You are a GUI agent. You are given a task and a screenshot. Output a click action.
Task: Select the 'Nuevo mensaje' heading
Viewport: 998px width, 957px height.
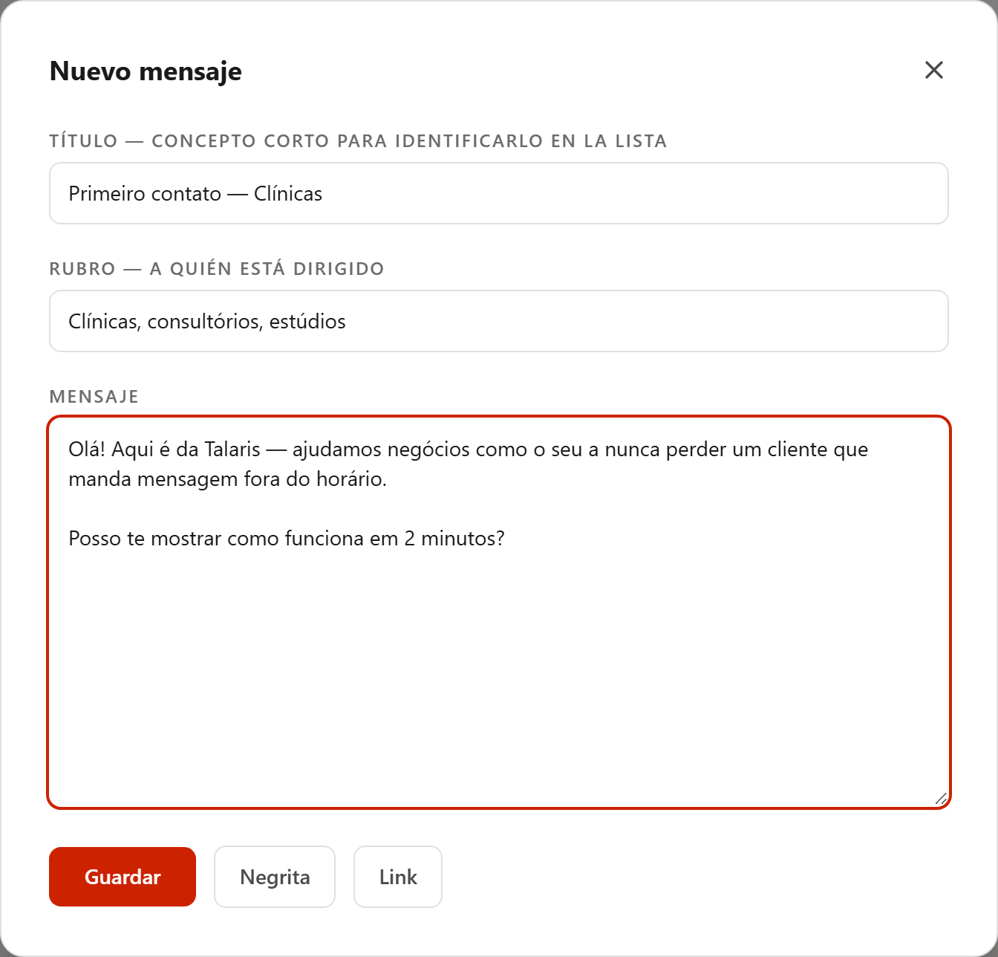click(146, 71)
